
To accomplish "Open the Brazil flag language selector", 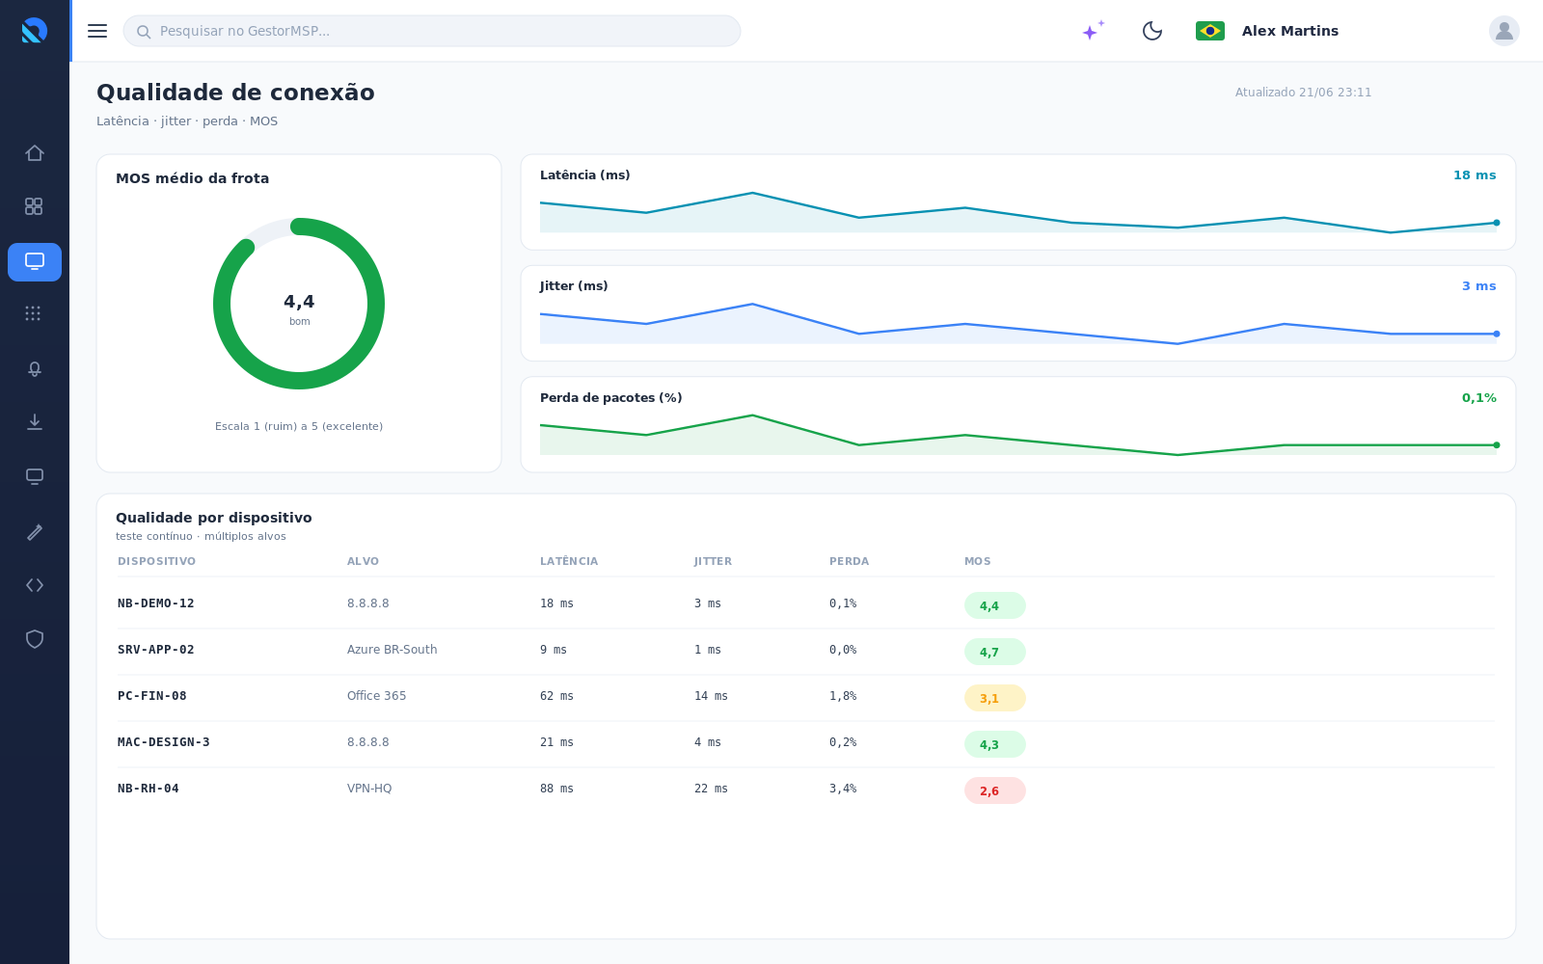I will (1210, 31).
